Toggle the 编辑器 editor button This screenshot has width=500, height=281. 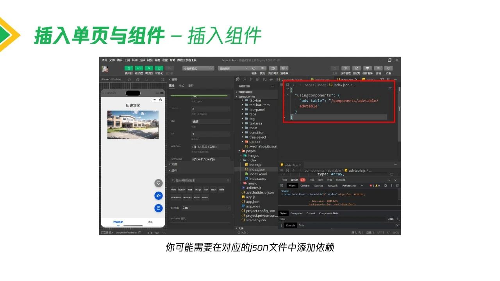139,68
